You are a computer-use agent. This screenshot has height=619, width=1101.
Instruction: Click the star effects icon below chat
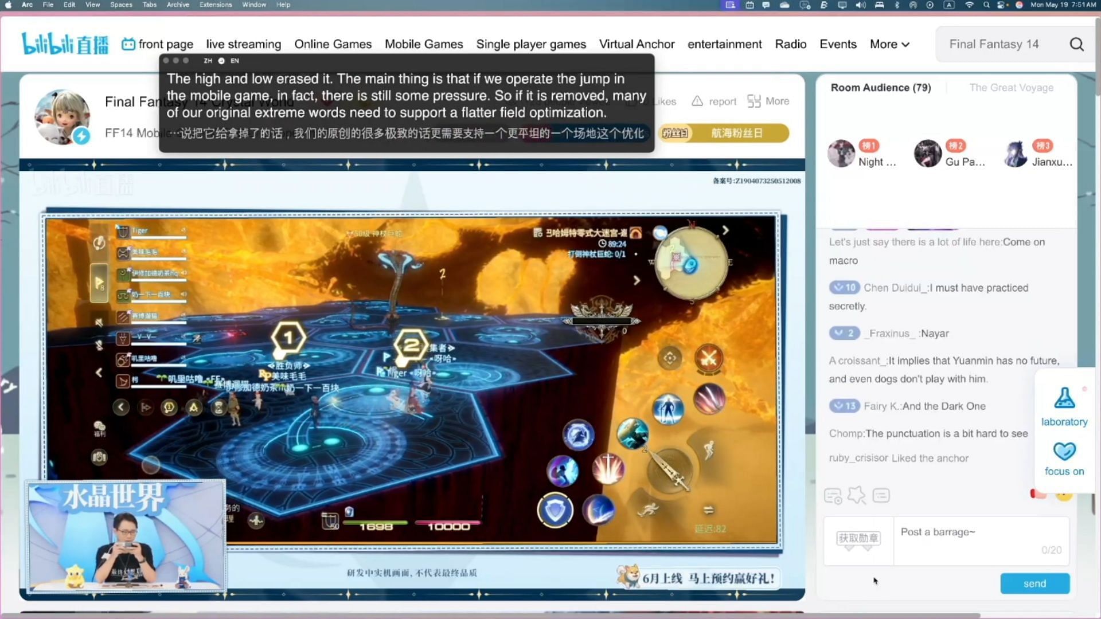(857, 495)
